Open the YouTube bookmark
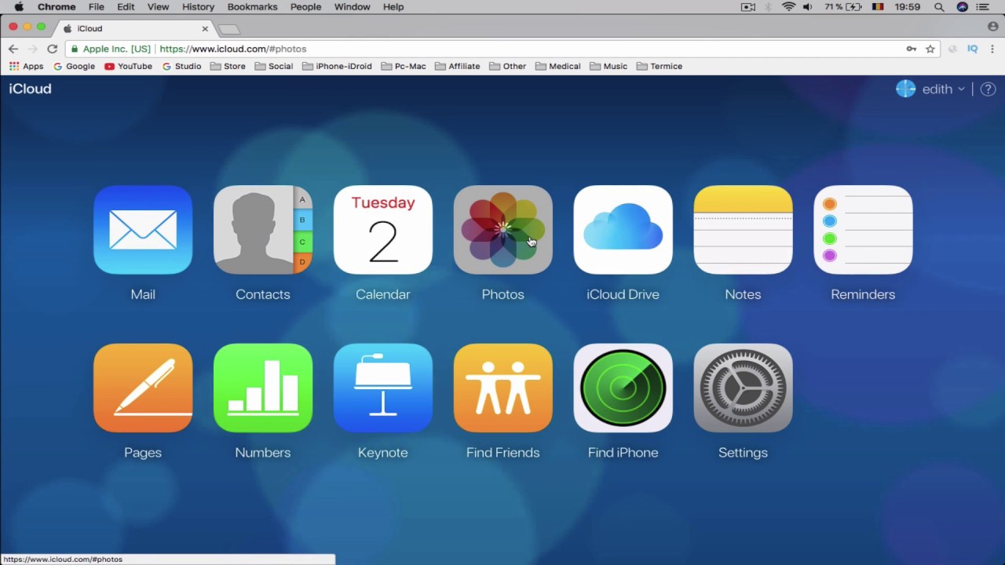Image resolution: width=1005 pixels, height=565 pixels. point(128,67)
